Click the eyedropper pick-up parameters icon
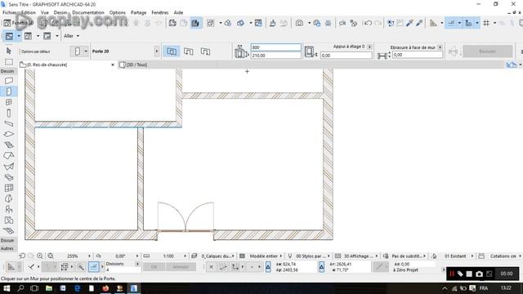This screenshot has width=523, height=294. 409,23
